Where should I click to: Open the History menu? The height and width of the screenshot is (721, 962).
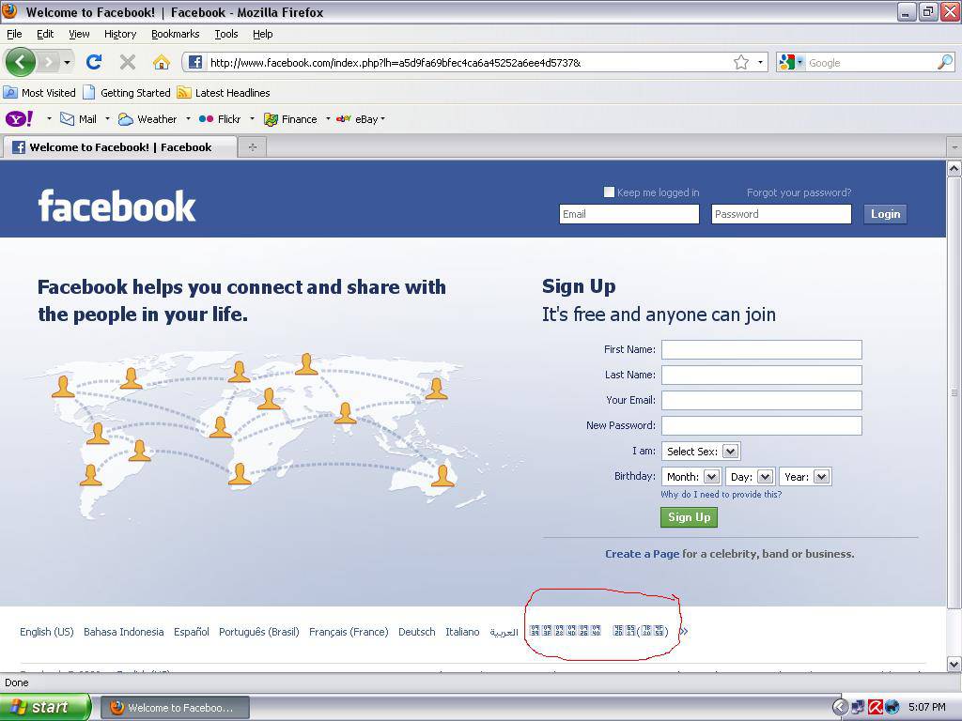coord(119,34)
